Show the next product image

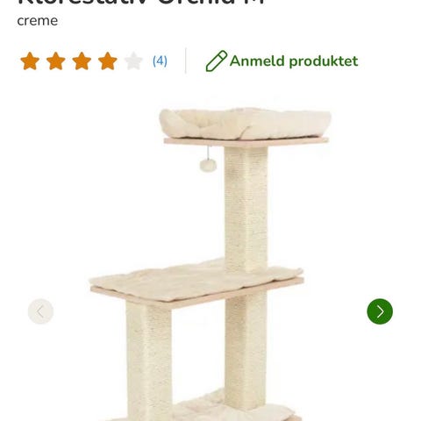(380, 311)
